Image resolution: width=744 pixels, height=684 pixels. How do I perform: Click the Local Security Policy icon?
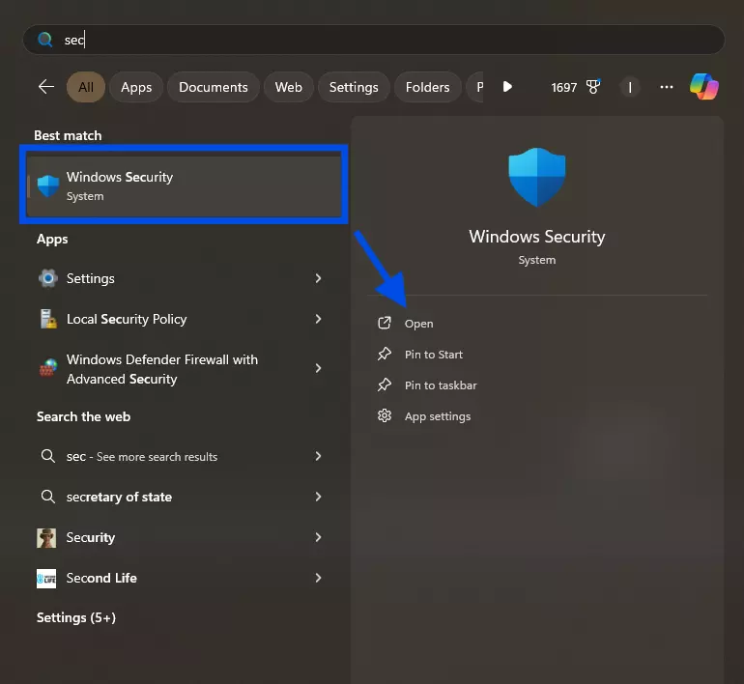[x=48, y=319]
